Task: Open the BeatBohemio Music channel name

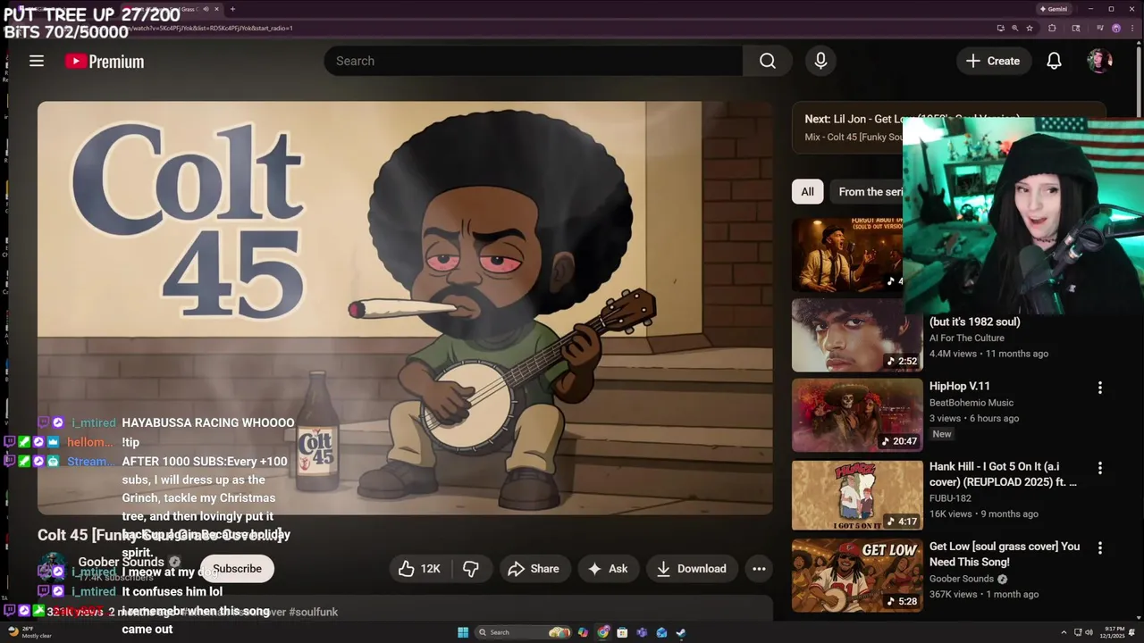Action: (972, 403)
